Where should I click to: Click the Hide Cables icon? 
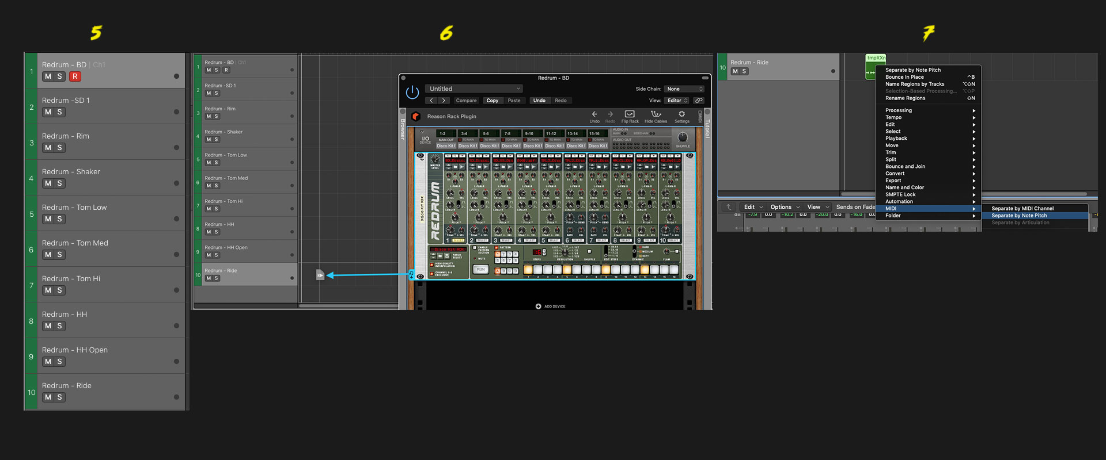click(656, 114)
